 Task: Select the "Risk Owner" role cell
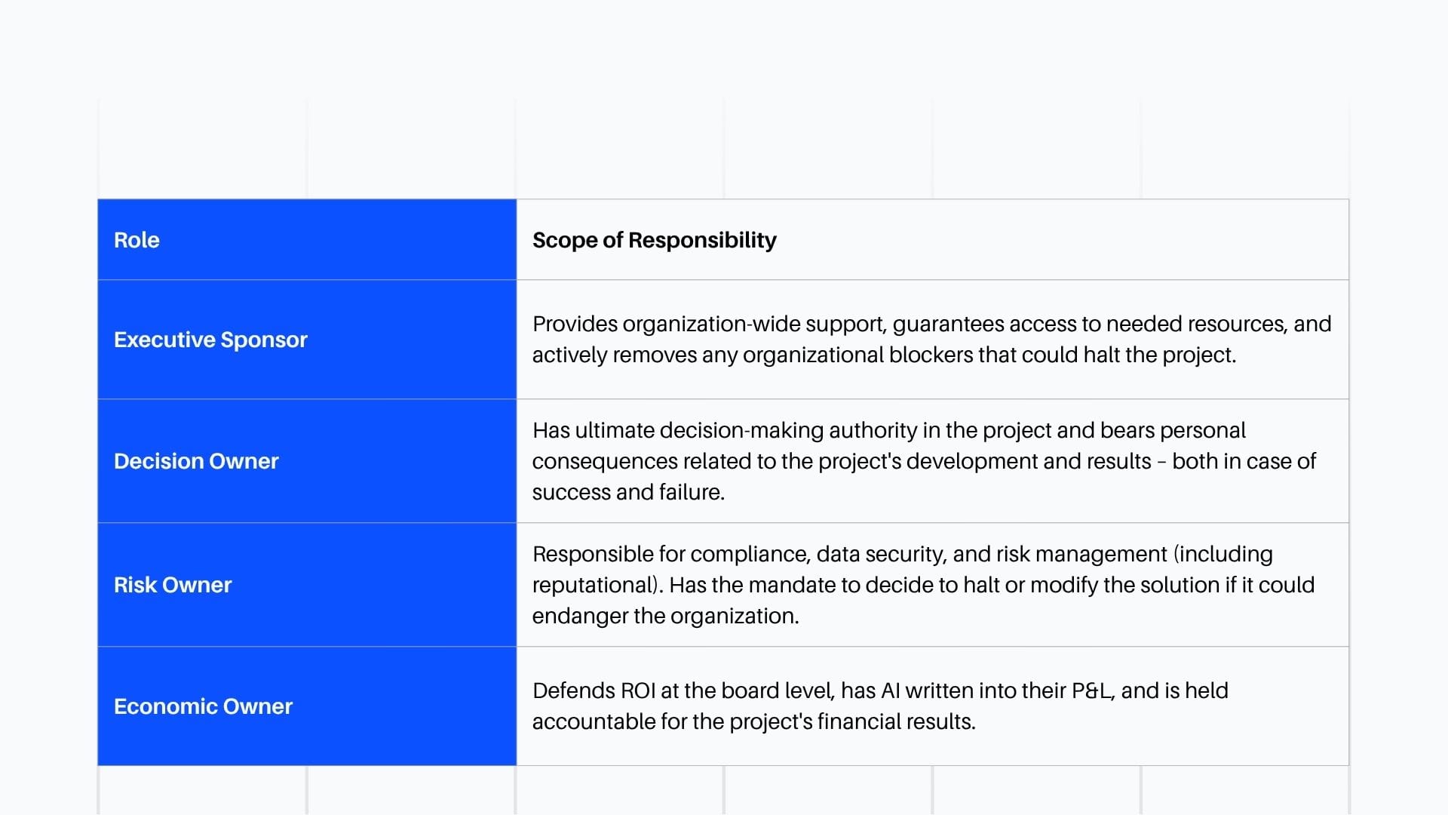[173, 585]
